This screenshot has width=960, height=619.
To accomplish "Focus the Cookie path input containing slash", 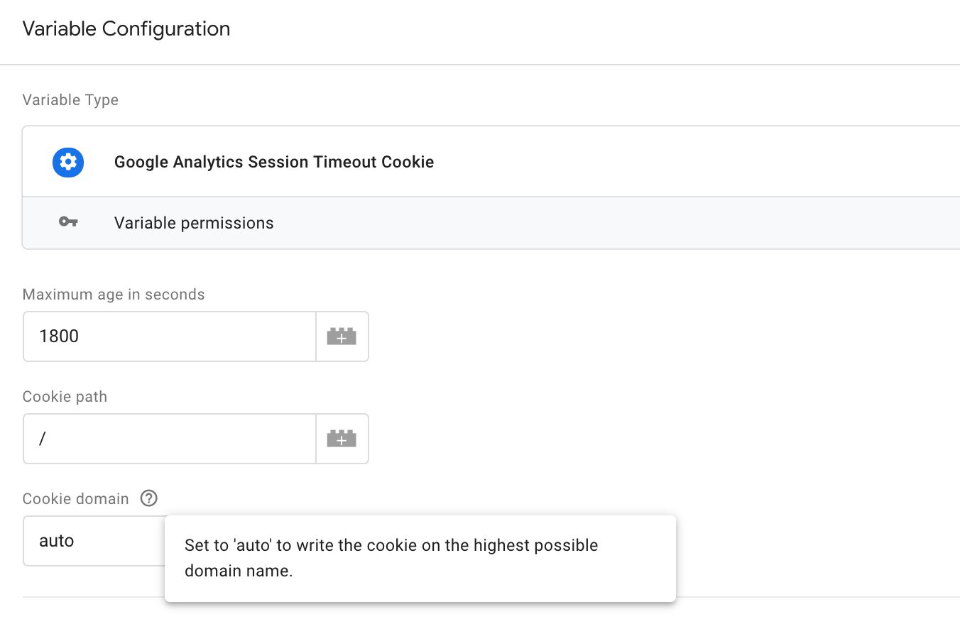I will (x=170, y=439).
